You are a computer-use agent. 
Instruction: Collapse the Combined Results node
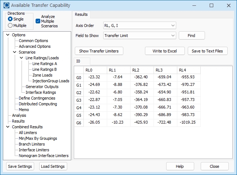pos(8,127)
